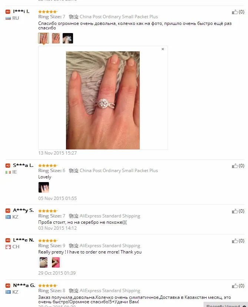Close the enlarged ring photo
The height and width of the screenshot is (307, 248).
pos(163,49)
